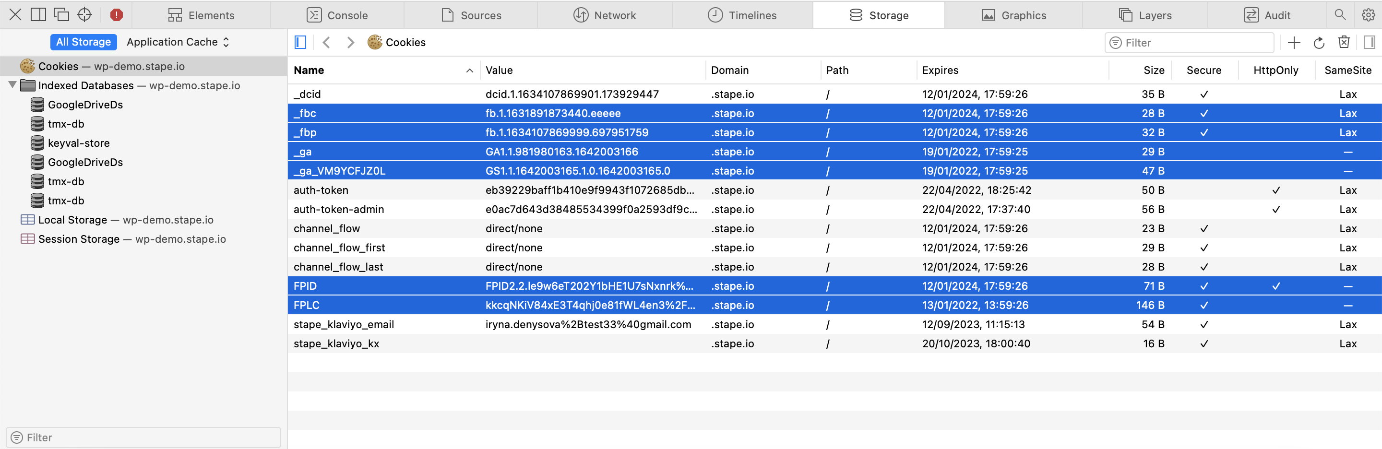Select the All Storage scope button
This screenshot has width=1382, height=449.
[83, 42]
